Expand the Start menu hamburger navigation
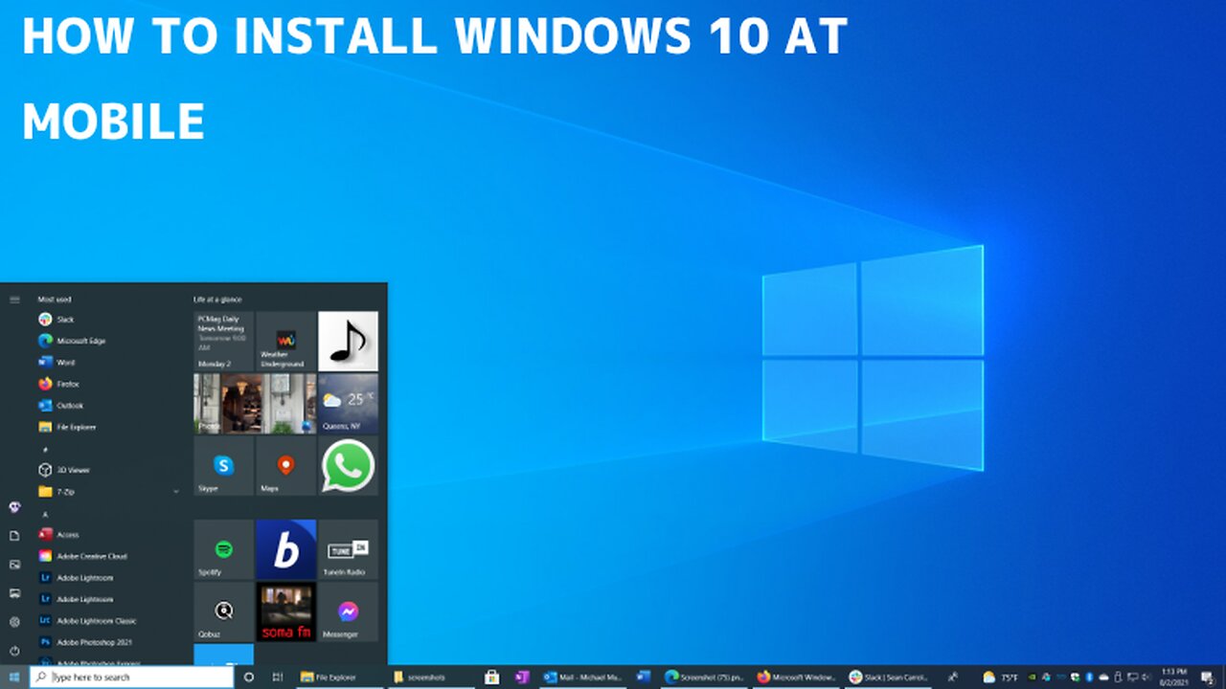Viewport: 1226px width, 689px height. coord(14,300)
